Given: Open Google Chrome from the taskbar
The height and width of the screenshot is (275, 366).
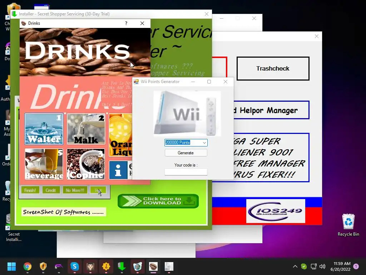Looking at the screenshot, I should pos(27,266).
